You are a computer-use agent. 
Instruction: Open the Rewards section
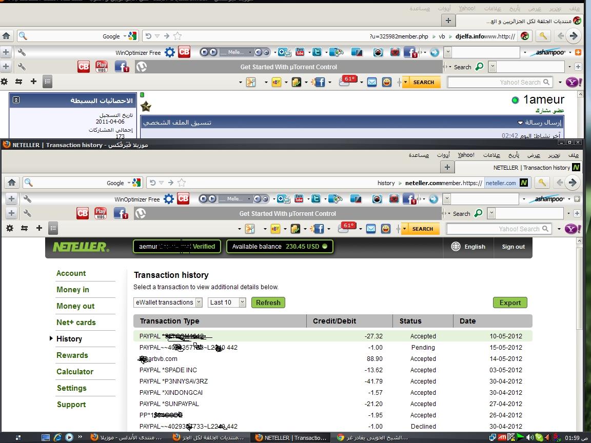(x=72, y=355)
